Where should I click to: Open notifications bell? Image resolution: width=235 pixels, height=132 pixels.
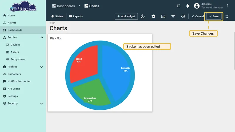click(x=187, y=6)
